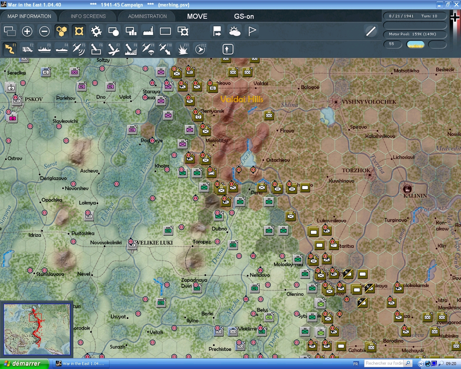
Task: Click the Vyshny Volochek city marker
Action: click(336, 102)
